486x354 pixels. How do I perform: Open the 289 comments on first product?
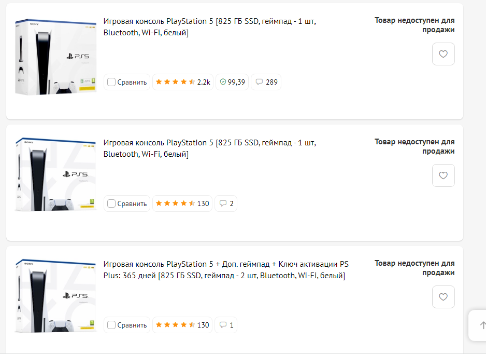(x=266, y=82)
